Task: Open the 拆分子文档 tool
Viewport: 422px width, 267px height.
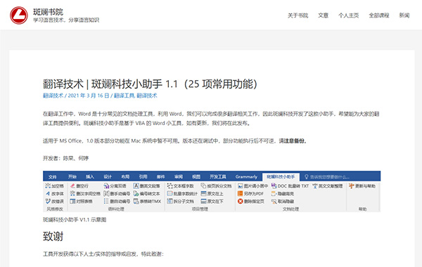Action: (x=180, y=201)
